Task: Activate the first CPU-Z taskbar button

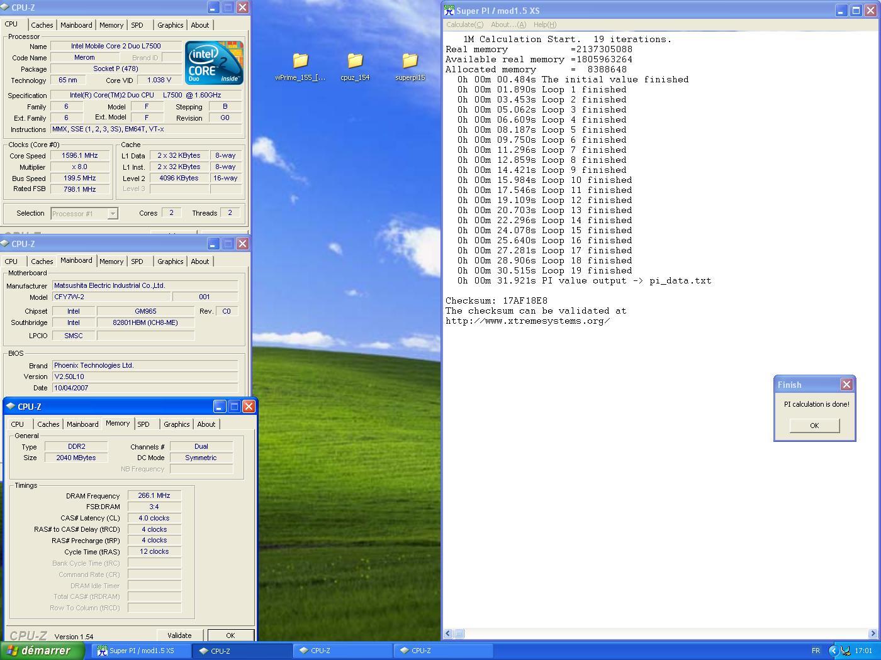Action: click(242, 651)
